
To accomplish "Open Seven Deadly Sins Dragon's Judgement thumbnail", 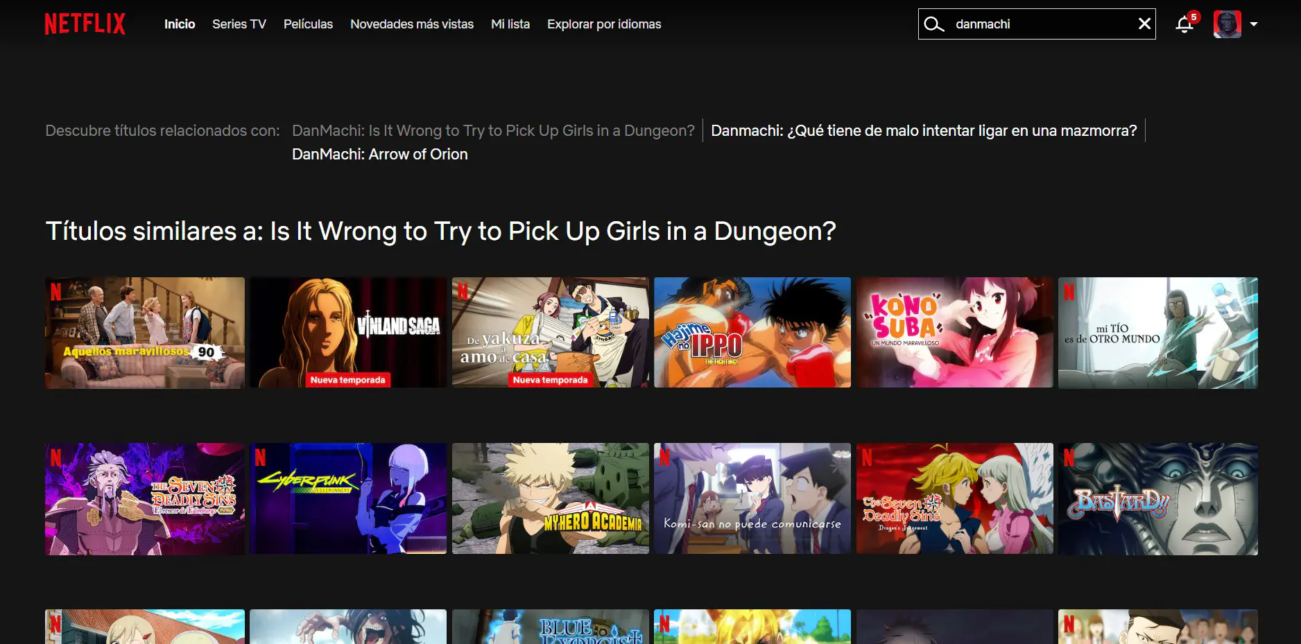I will (955, 498).
